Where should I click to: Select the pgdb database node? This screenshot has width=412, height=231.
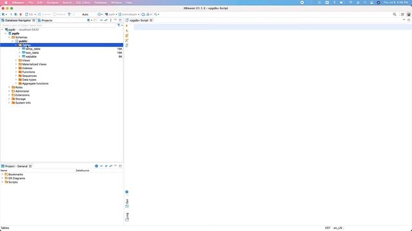(x=15, y=33)
